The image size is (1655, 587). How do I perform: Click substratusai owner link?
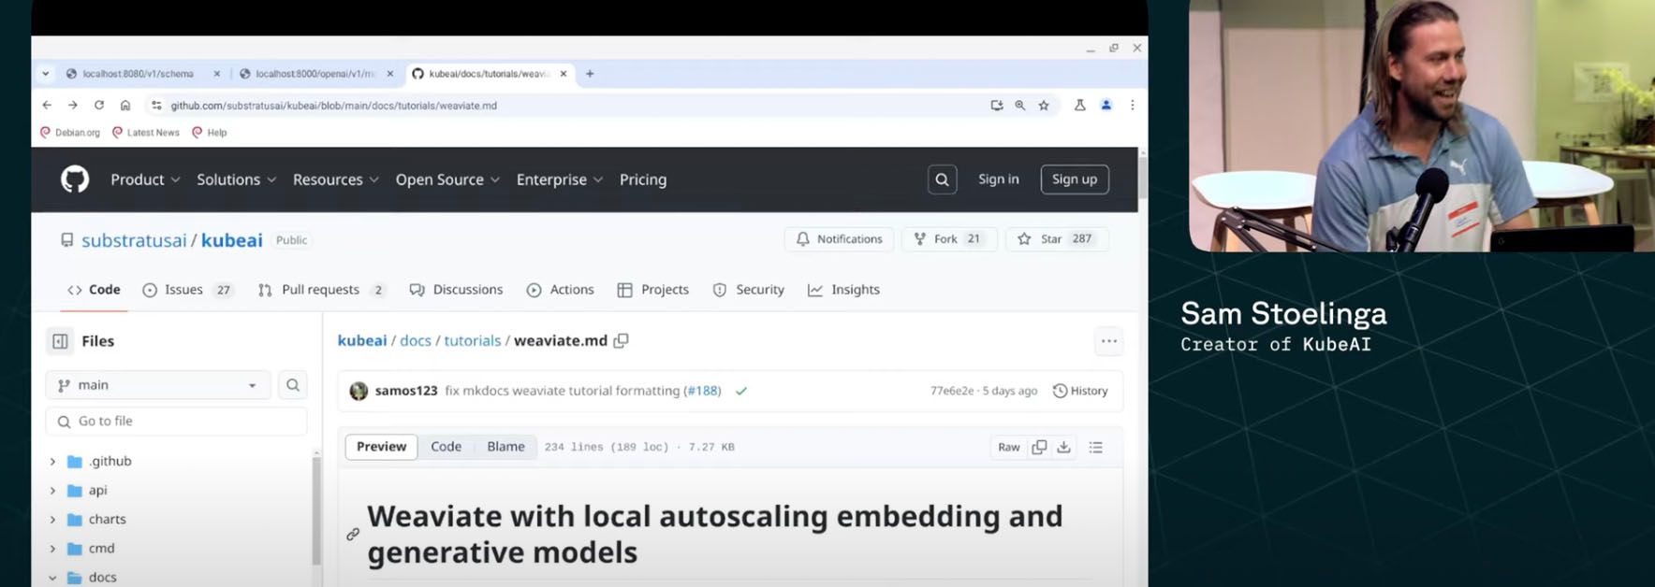134,240
